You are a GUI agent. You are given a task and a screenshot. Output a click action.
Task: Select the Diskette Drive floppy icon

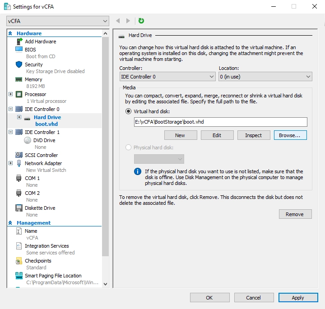[x=19, y=208]
